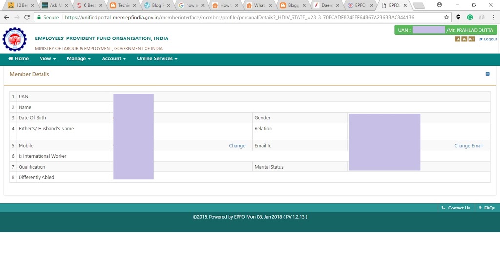Open the Manage dropdown menu

[x=79, y=58]
